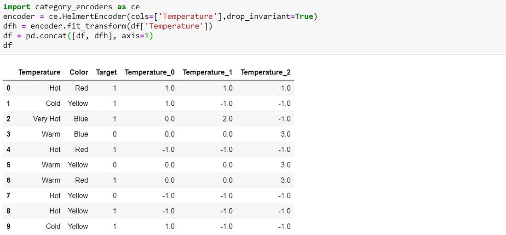Click the Temperature column header
Image resolution: width=506 pixels, height=235 pixels.
(x=39, y=72)
